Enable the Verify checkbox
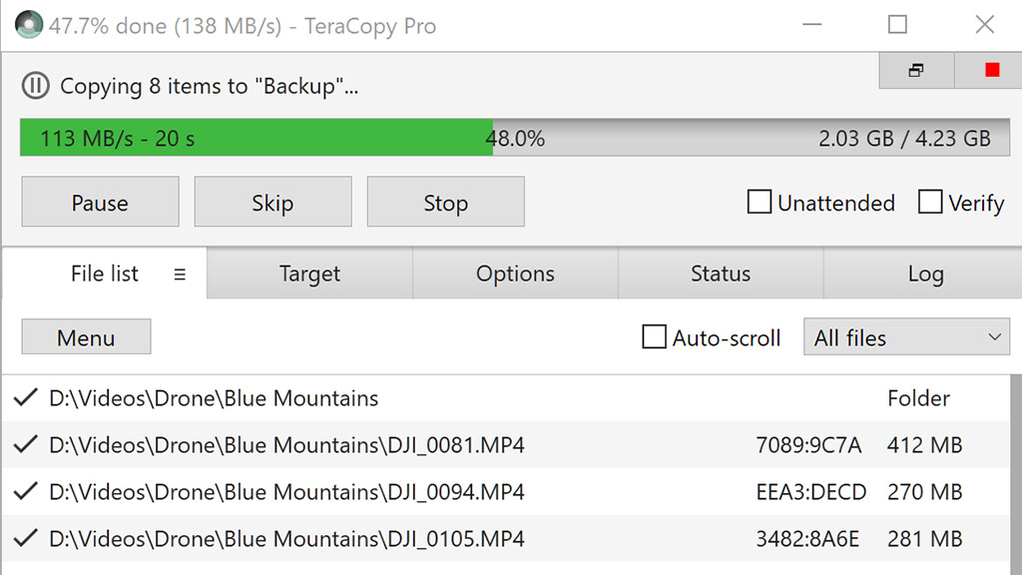 pyautogui.click(x=930, y=202)
